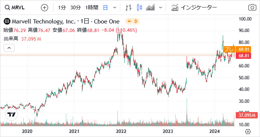Switch to bar chart style

[129, 7]
